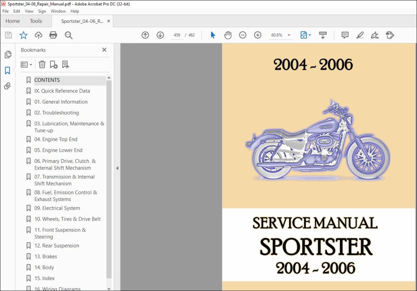Click bookmarks scrollbar down arrow
The image size is (417, 291).
tap(108, 289)
